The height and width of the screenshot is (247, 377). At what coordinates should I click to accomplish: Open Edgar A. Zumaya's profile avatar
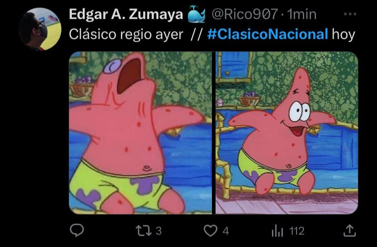coord(40,29)
